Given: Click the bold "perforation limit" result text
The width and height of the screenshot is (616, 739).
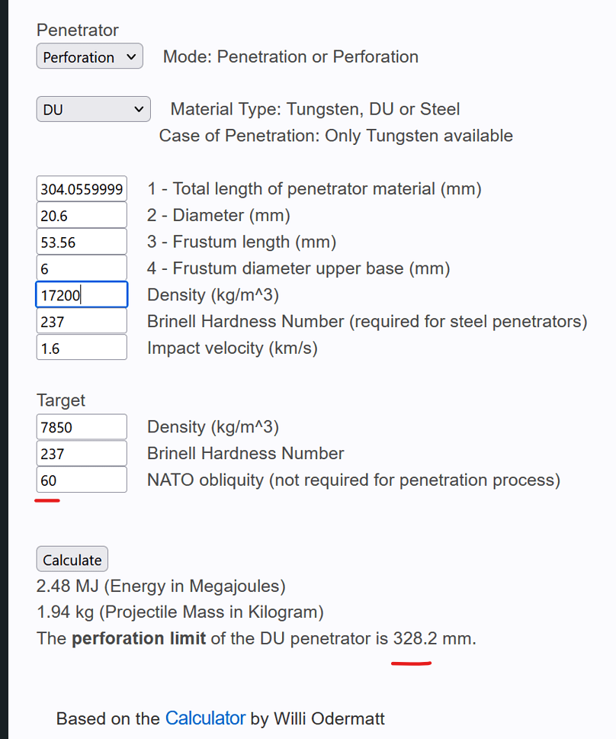Looking at the screenshot, I should pos(139,638).
